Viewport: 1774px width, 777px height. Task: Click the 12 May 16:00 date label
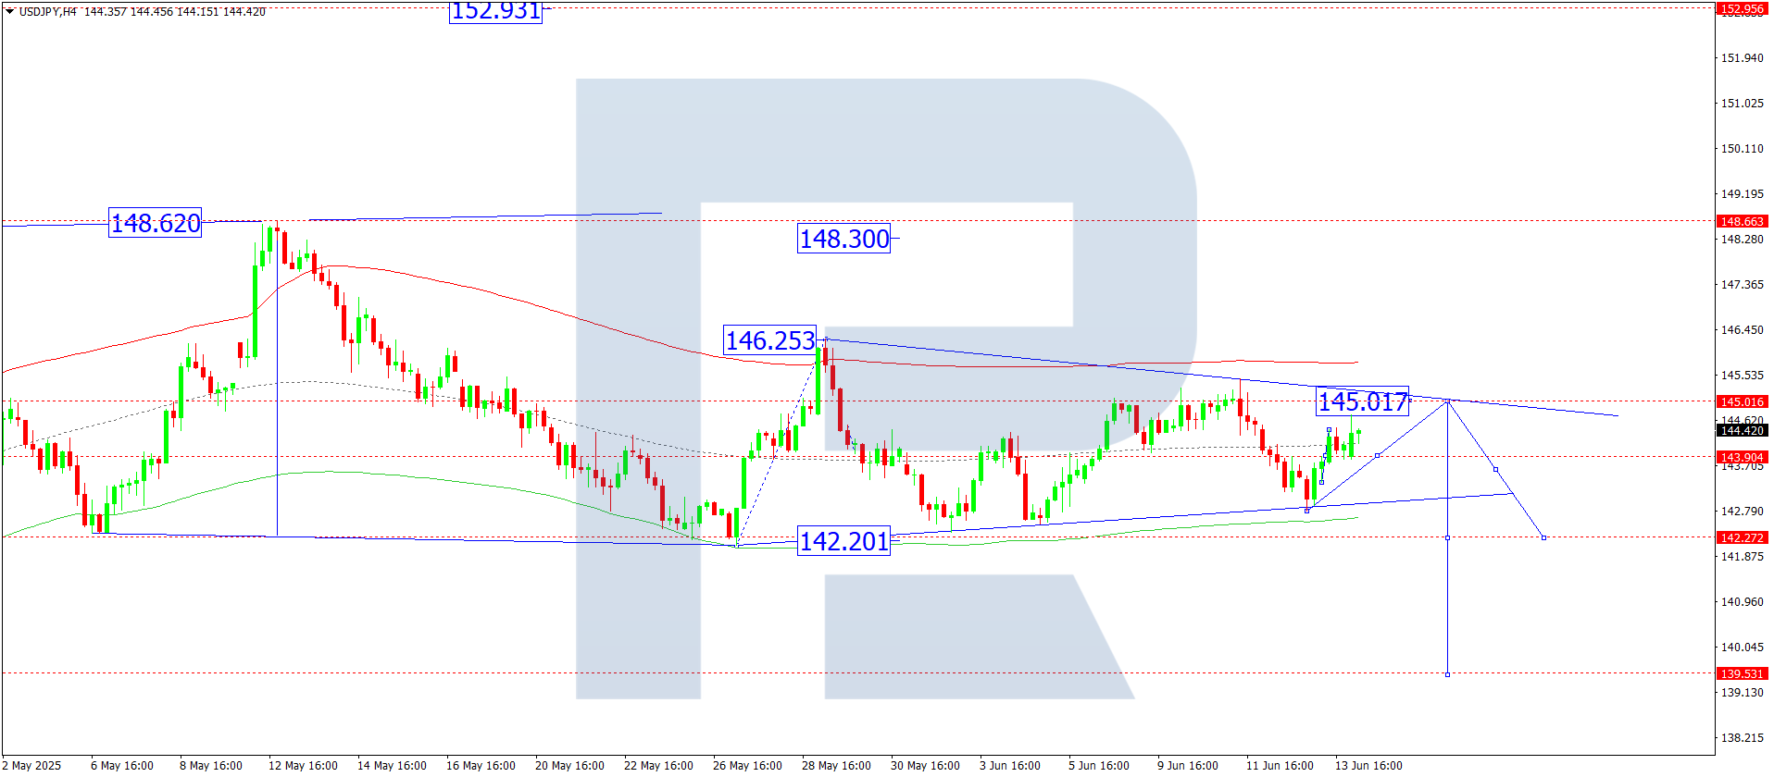click(x=303, y=765)
